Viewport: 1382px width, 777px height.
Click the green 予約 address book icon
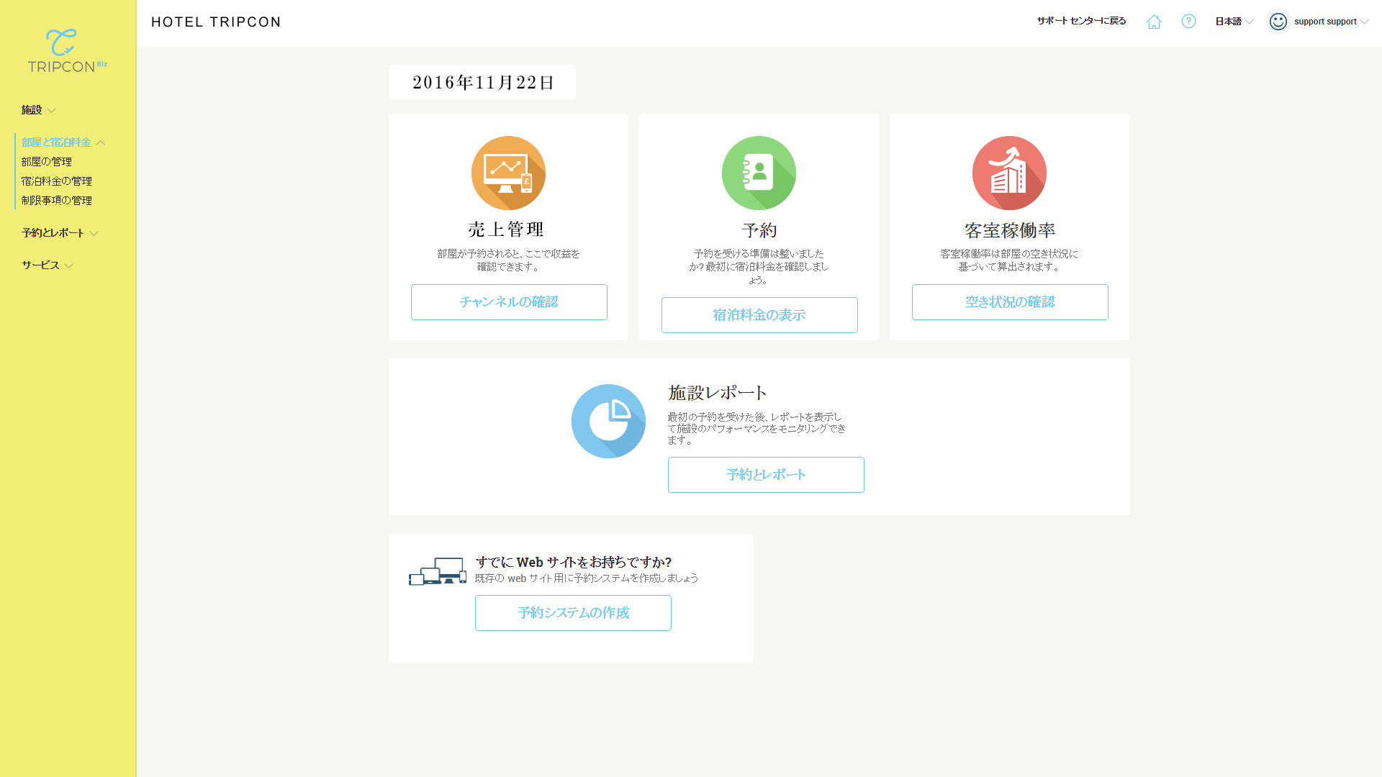coord(759,173)
